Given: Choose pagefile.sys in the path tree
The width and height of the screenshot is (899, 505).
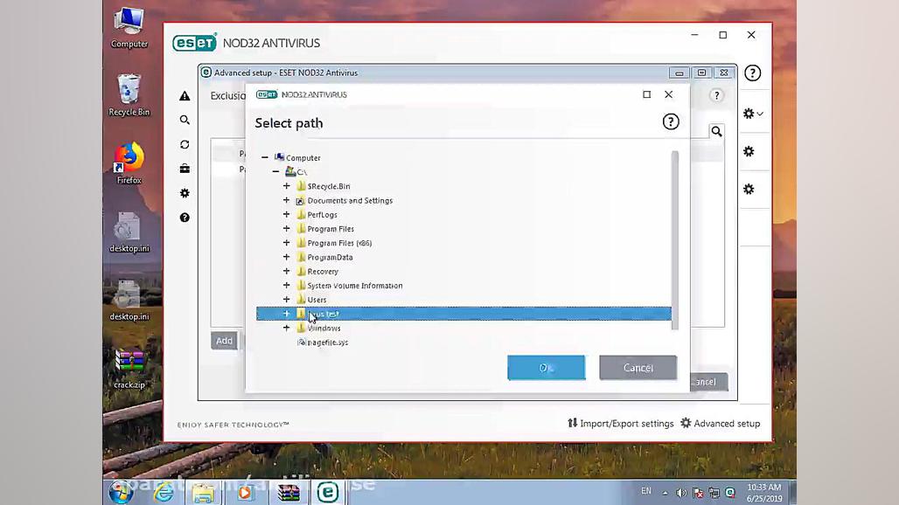Looking at the screenshot, I should 328,342.
